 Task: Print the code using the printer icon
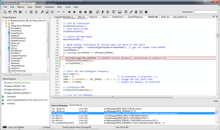click(20, 12)
